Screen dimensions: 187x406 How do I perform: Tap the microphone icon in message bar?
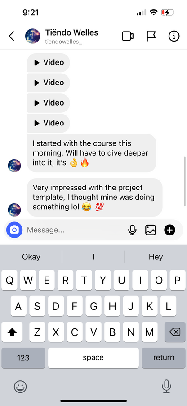pos(132,230)
